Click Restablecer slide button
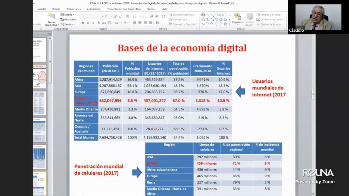349x196 pixels. point(69,19)
